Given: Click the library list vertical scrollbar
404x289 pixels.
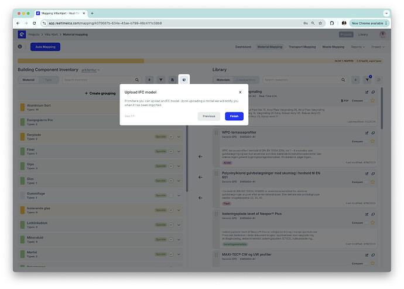Looking at the screenshot, I should (x=382, y=108).
